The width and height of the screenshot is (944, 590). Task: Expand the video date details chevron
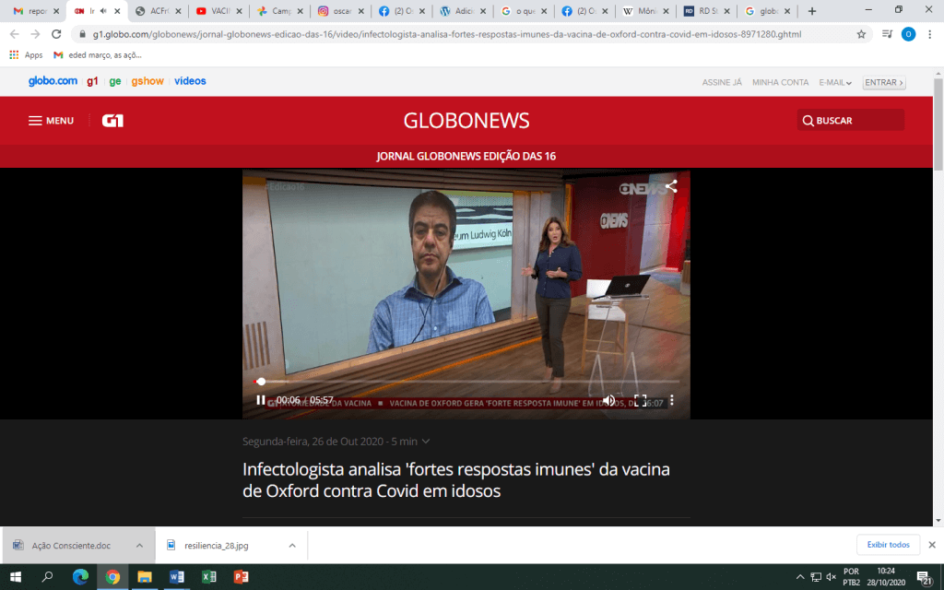[x=426, y=442]
